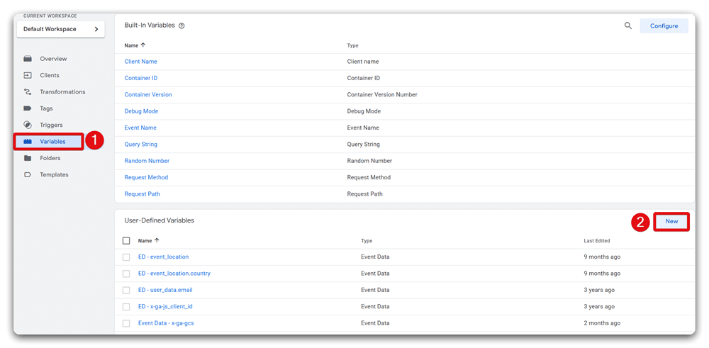Check the box for ED - event_location

(126, 257)
